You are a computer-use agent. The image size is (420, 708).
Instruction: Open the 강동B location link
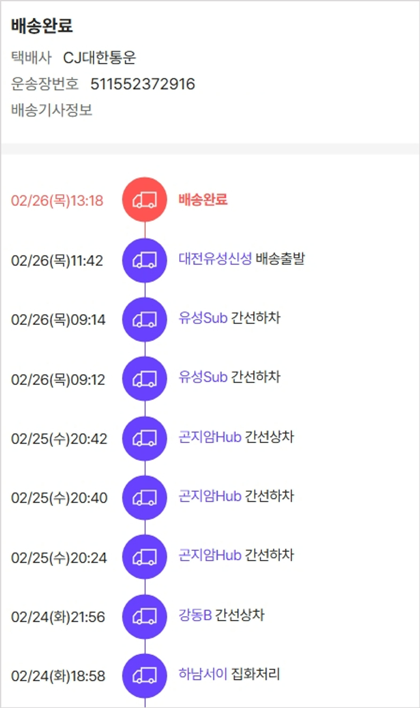click(x=195, y=615)
